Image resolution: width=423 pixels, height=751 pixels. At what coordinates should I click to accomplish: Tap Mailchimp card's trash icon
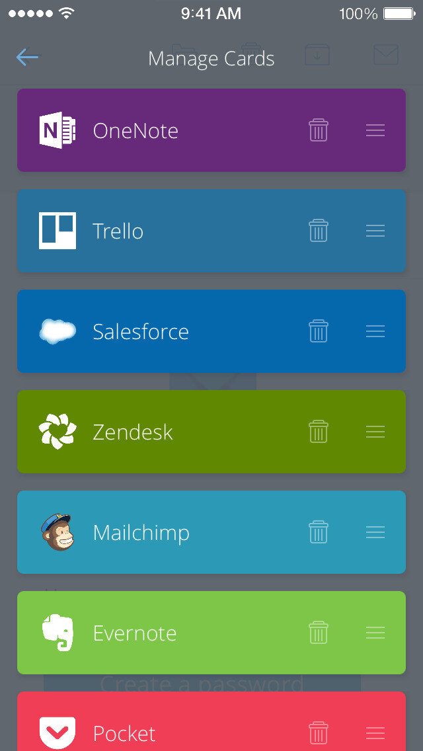pos(318,532)
